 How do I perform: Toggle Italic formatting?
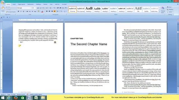point(21,11)
